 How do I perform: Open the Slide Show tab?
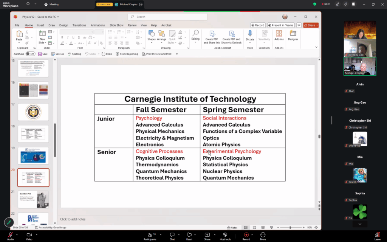pos(116,25)
